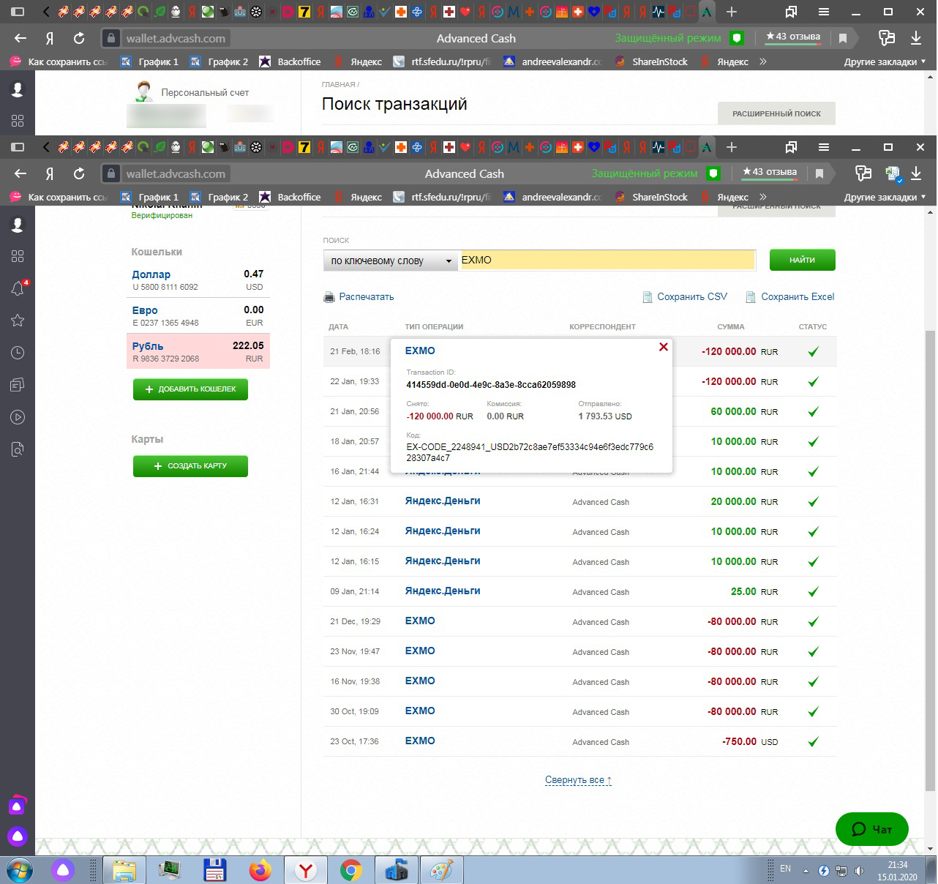Screen dimensions: 938x884
Task: Focus the keyword search field containing EXMO
Action: (607, 260)
